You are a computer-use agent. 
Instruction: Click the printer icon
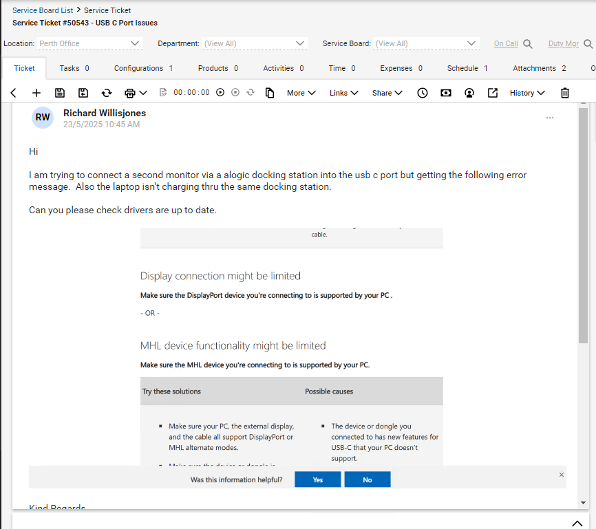130,93
